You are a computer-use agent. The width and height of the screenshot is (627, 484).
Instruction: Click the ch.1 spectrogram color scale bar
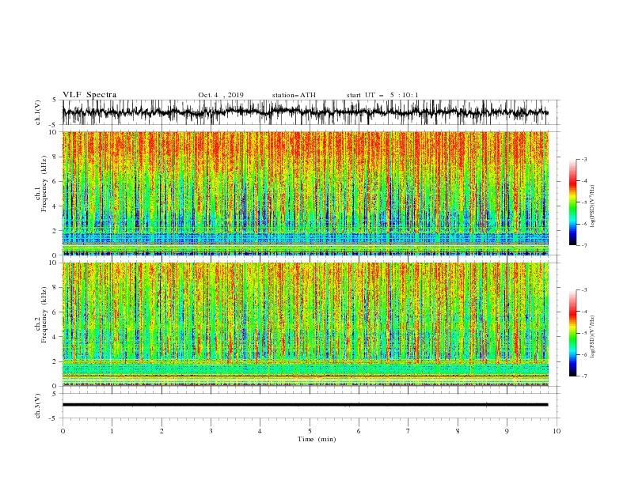[572, 202]
